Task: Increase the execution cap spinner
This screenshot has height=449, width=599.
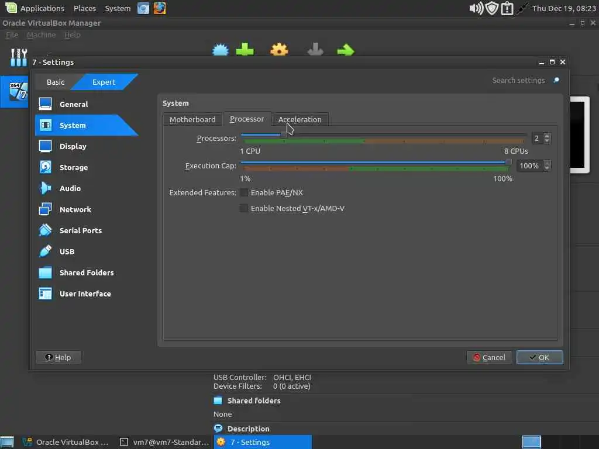Action: (x=547, y=163)
